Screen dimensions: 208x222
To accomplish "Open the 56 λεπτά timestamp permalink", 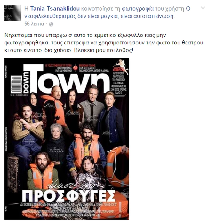I will [x=34, y=24].
